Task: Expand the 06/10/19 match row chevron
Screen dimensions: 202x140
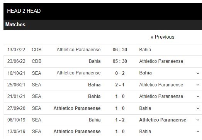Action: coord(198,120)
